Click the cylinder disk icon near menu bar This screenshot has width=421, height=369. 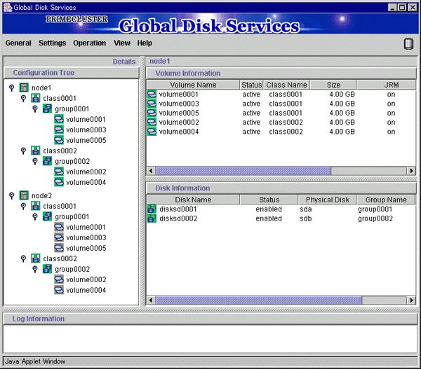[408, 43]
